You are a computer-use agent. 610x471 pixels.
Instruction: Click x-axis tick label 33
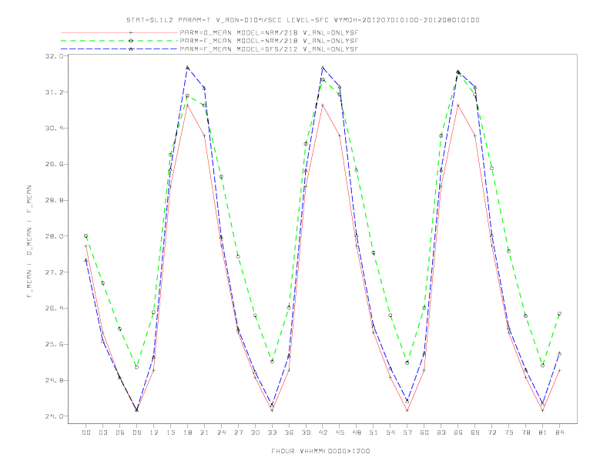[x=272, y=433]
